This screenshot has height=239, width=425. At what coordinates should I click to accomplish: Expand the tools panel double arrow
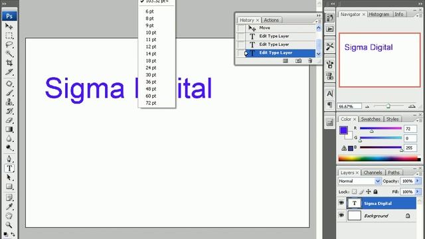point(5,3)
